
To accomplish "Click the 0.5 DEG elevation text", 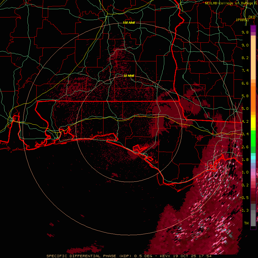I will pos(143,256).
